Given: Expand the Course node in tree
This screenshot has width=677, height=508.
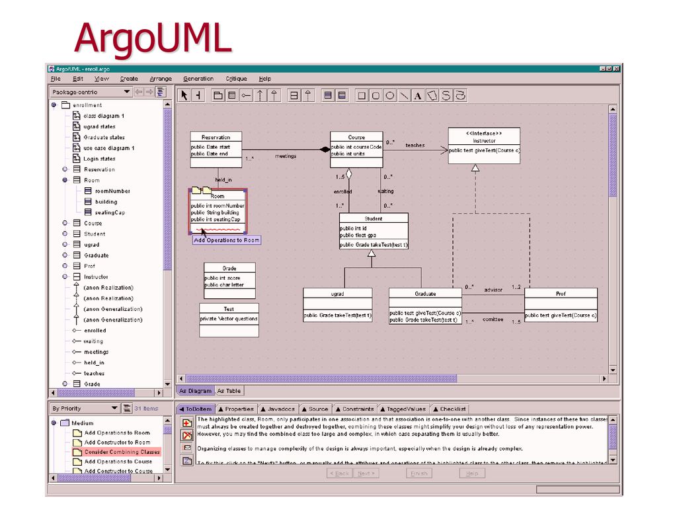Looking at the screenshot, I should pyautogui.click(x=65, y=223).
